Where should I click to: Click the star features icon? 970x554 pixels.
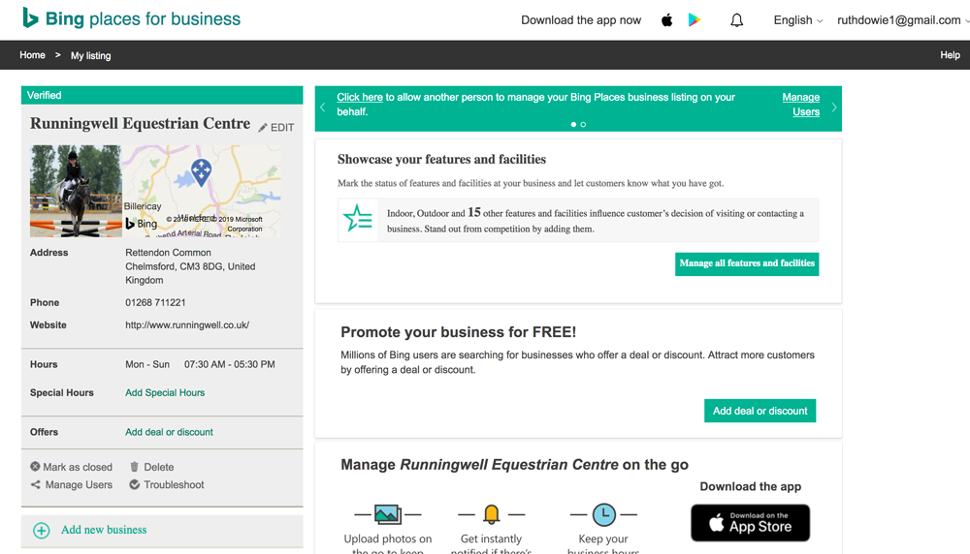pos(358,219)
